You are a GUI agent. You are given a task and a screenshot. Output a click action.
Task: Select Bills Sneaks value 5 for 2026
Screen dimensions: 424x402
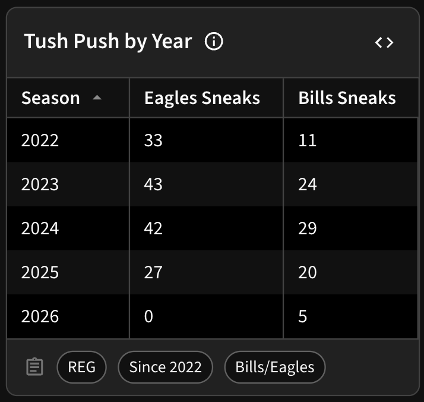point(302,316)
